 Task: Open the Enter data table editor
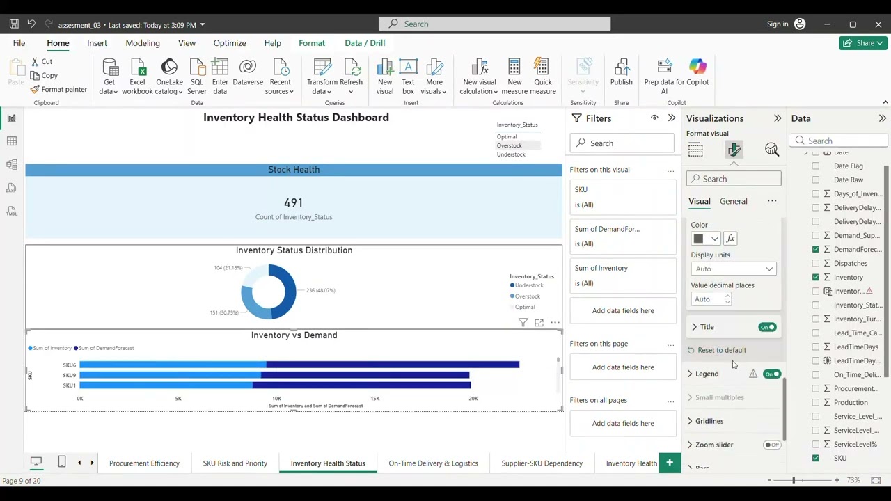tap(220, 77)
